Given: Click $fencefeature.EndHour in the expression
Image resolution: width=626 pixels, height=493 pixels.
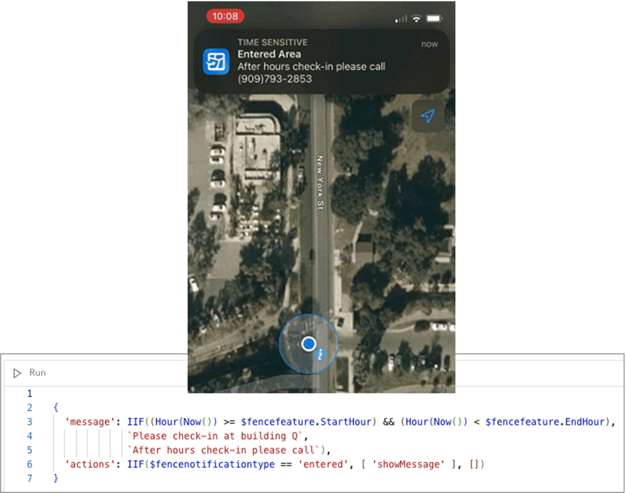Looking at the screenshot, I should coord(546,422).
